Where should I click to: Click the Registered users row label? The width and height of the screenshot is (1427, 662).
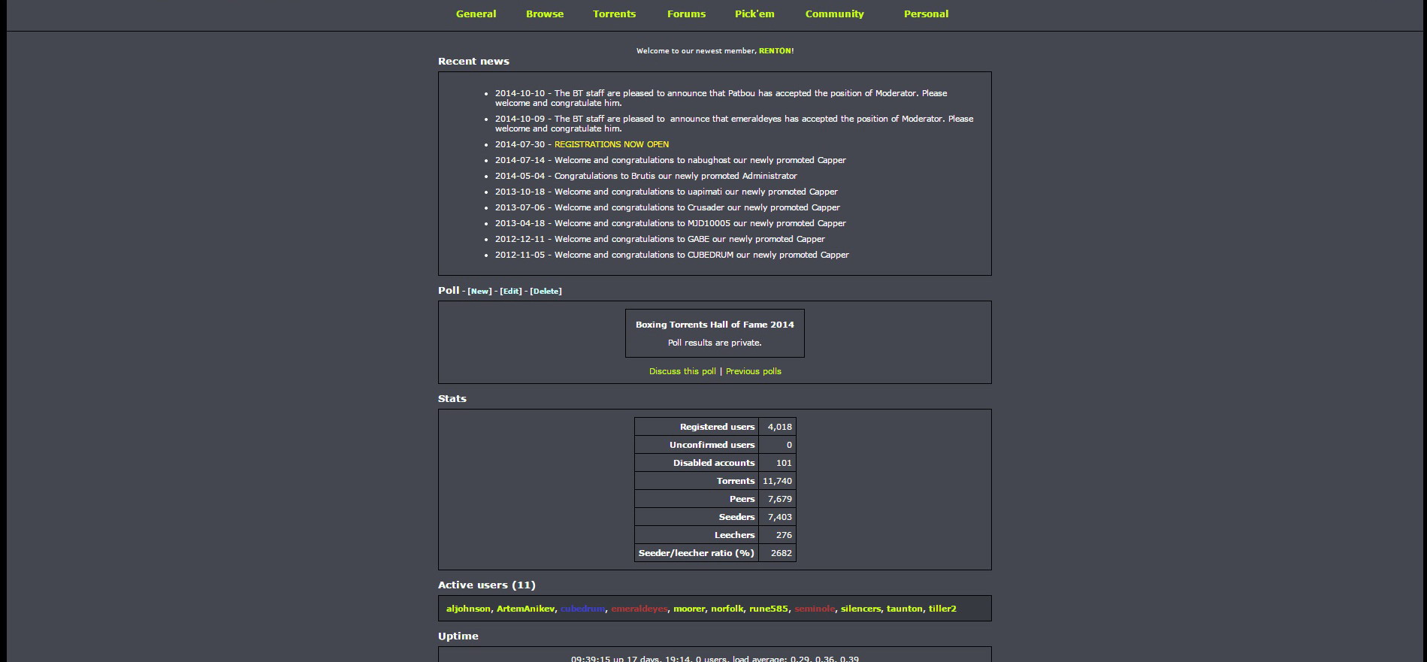717,427
